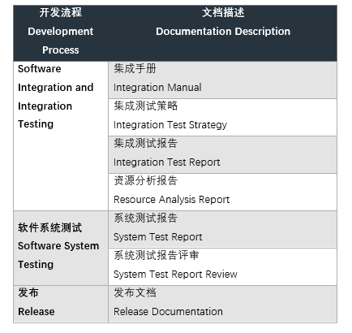
Task: Click the 系统测试报告评审 Chinese text
Action: click(157, 255)
